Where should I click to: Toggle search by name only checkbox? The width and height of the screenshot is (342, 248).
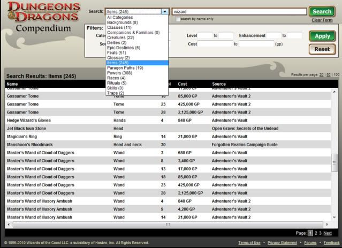tap(178, 19)
